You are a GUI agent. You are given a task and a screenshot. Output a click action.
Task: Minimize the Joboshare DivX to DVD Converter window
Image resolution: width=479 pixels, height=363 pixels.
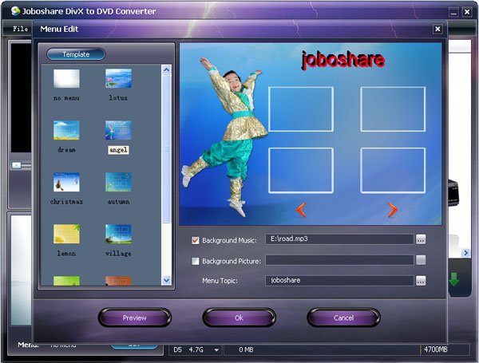453,12
